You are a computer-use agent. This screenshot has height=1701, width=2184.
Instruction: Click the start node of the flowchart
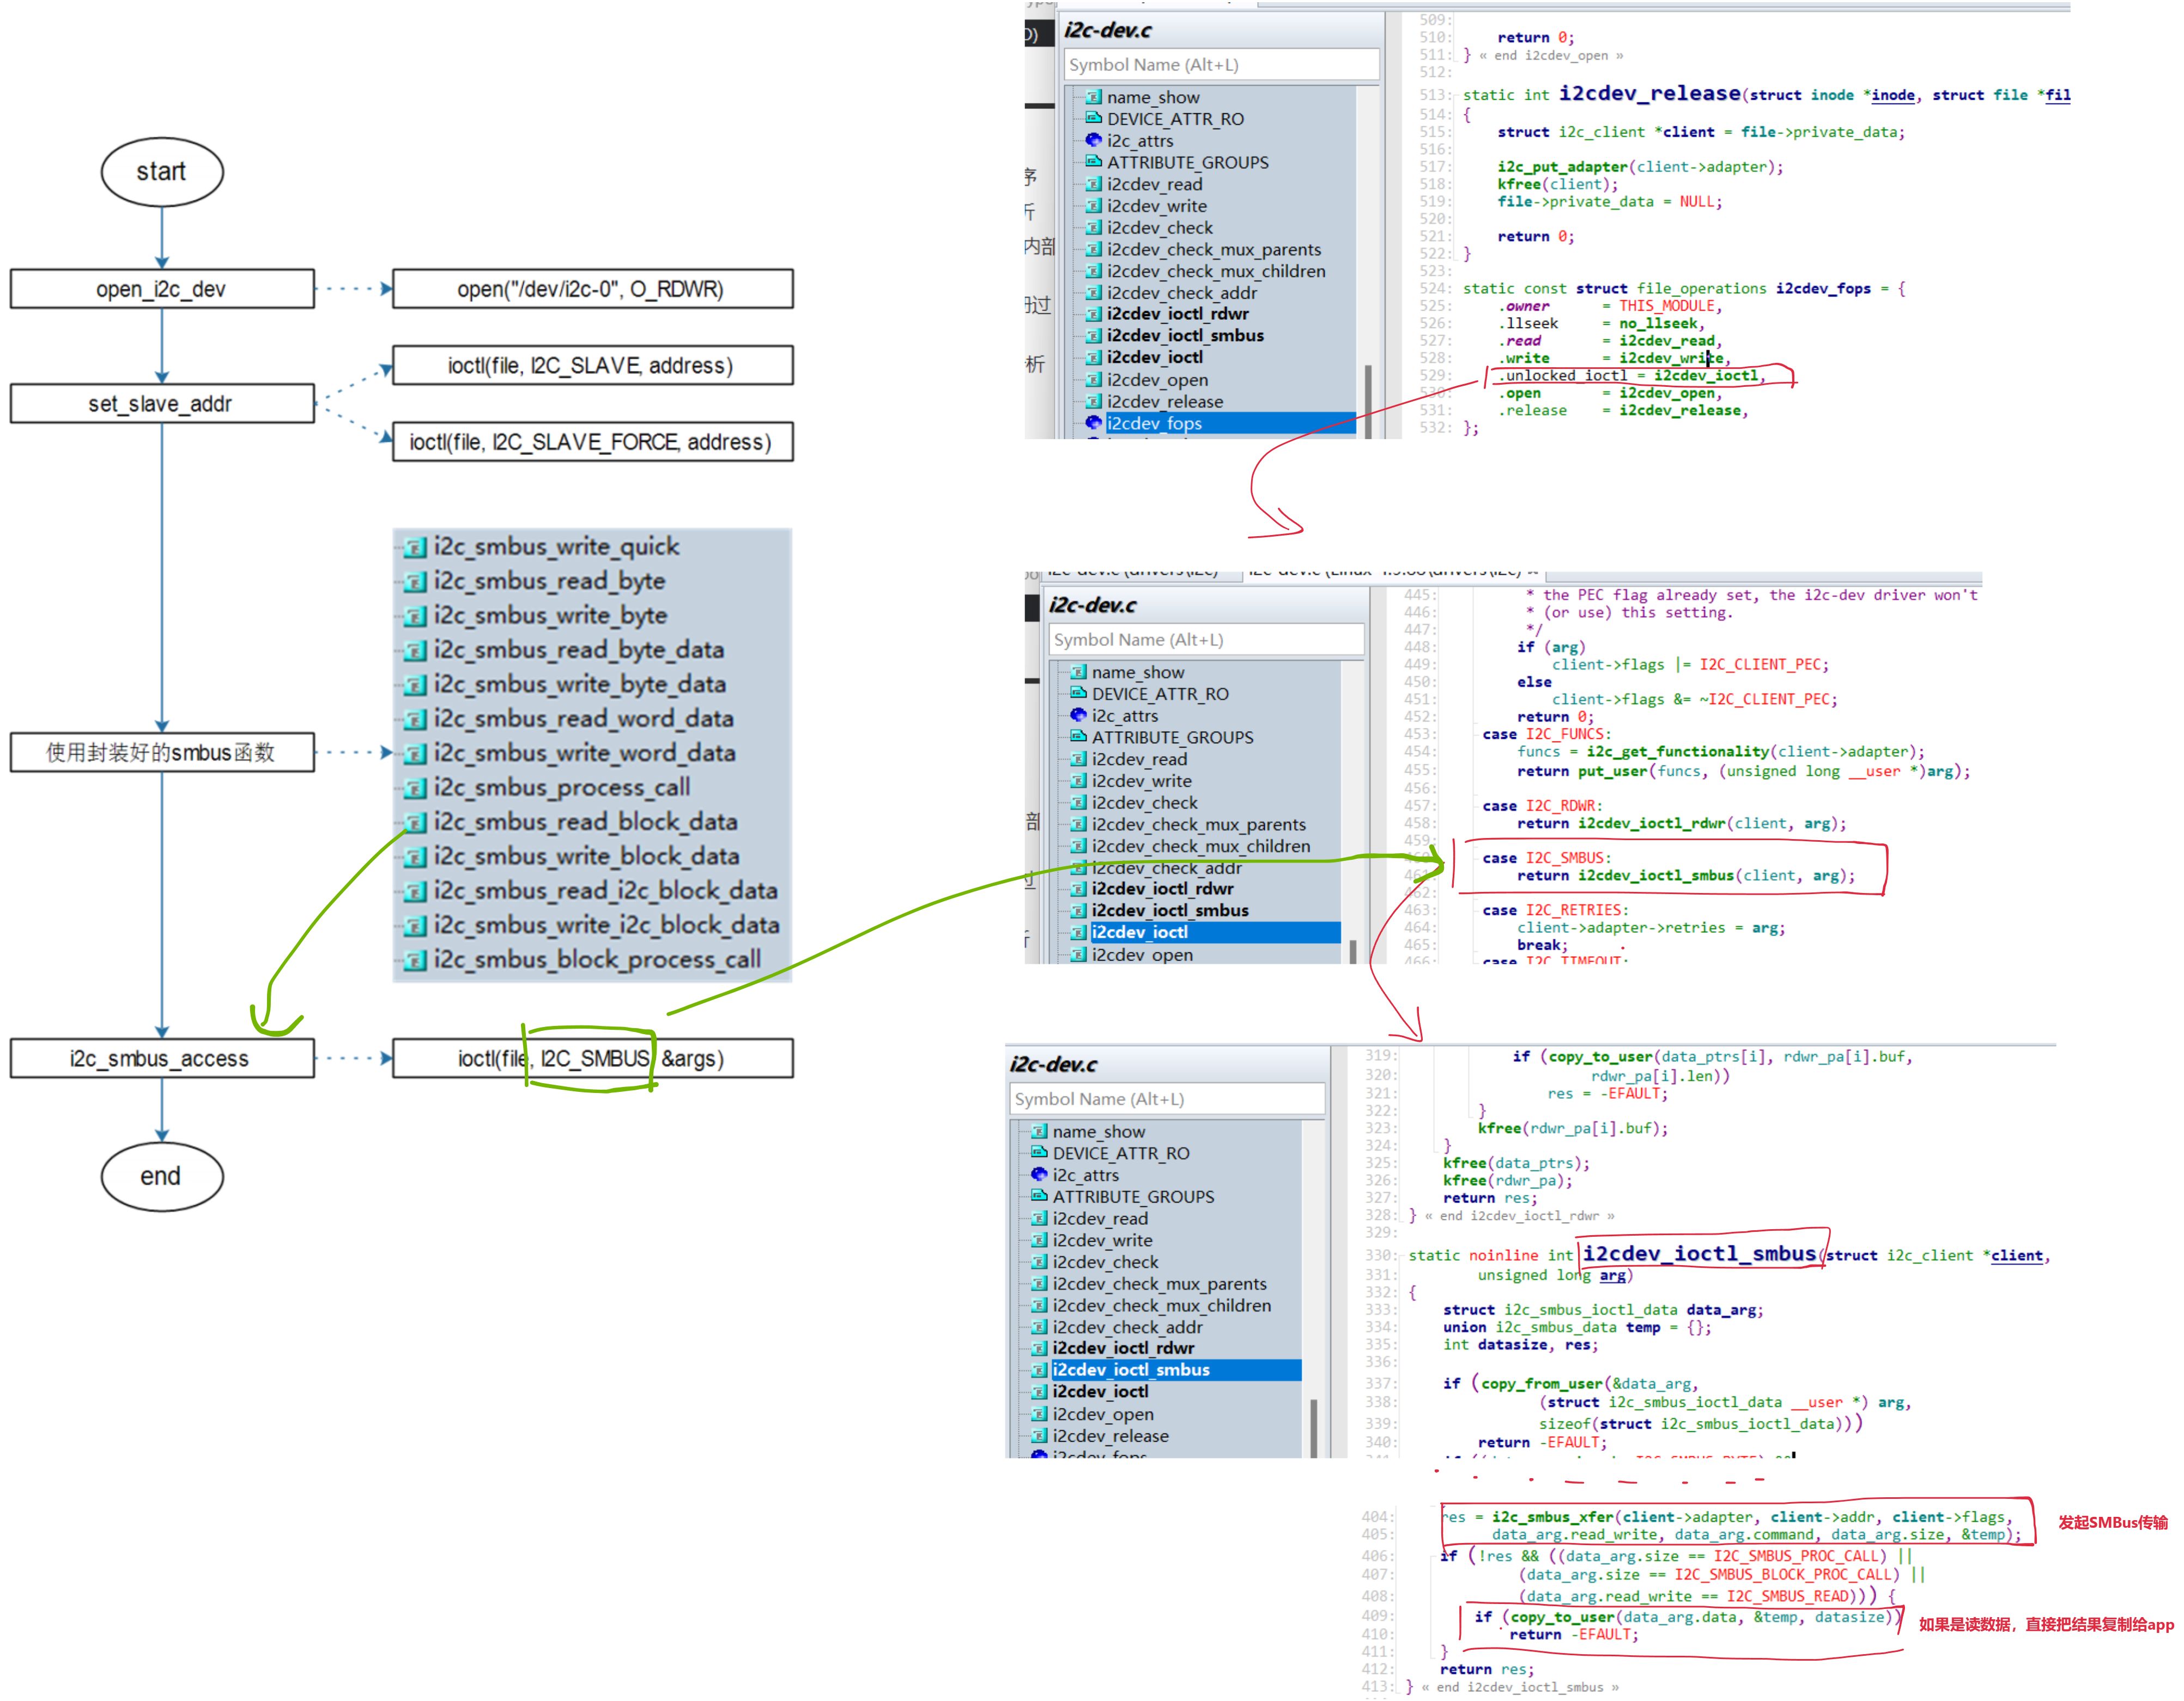(x=162, y=172)
